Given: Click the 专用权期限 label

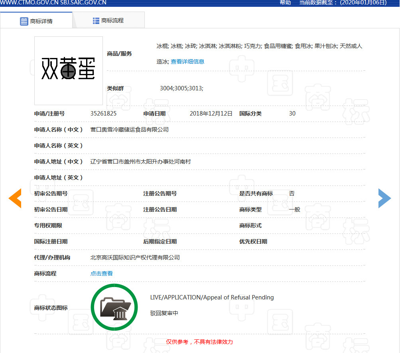Looking at the screenshot, I should coord(48,225).
